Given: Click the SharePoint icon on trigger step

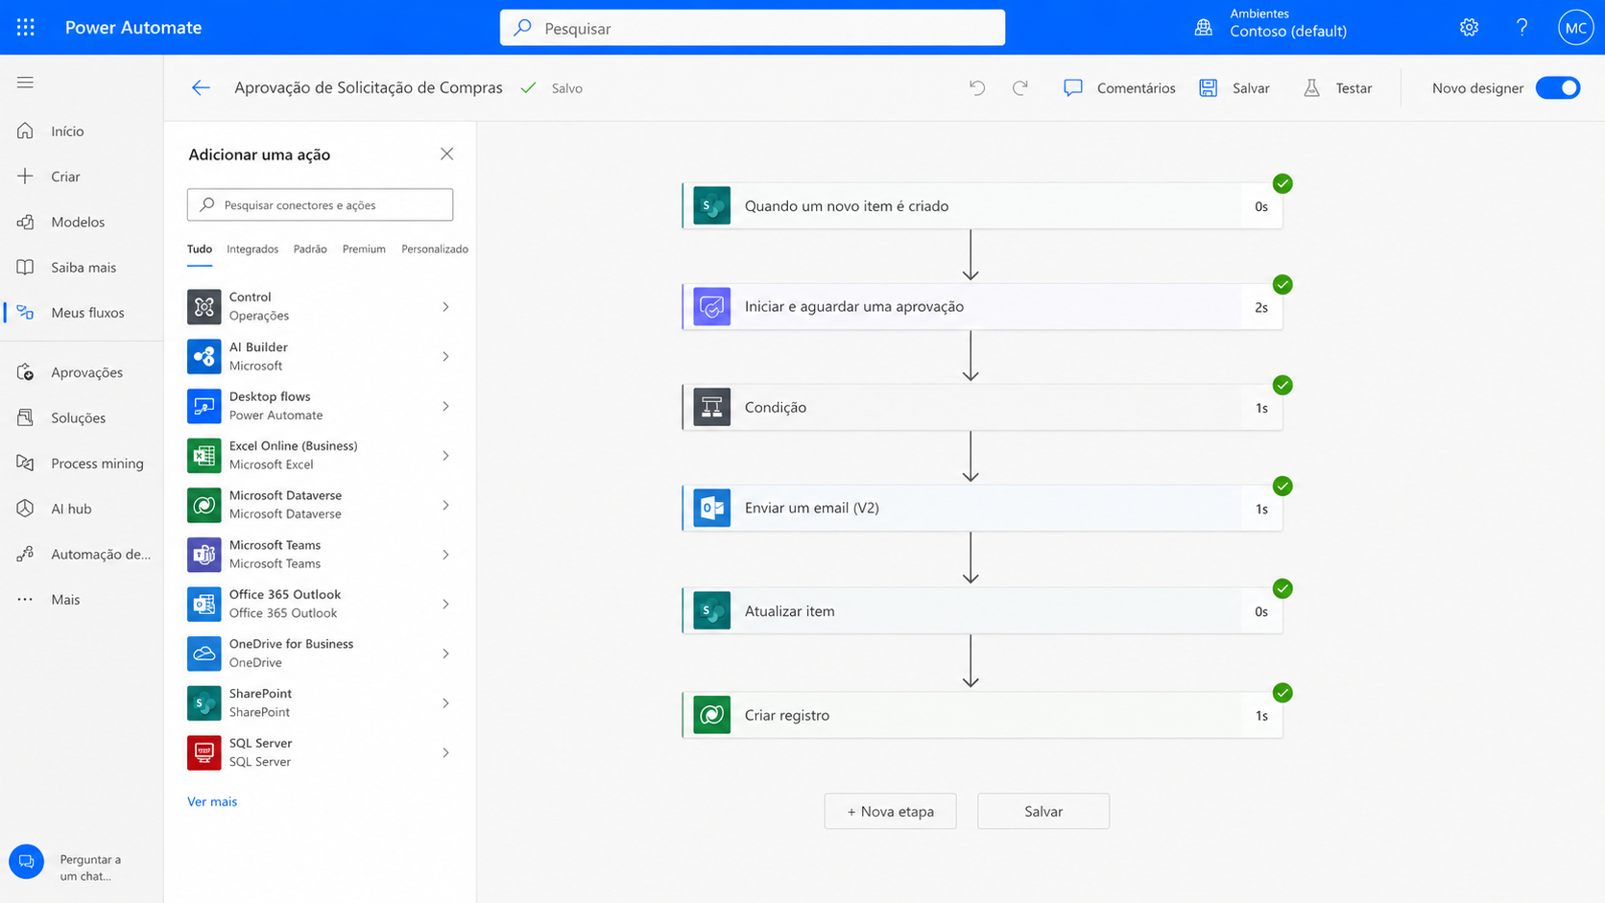Looking at the screenshot, I should pyautogui.click(x=711, y=205).
